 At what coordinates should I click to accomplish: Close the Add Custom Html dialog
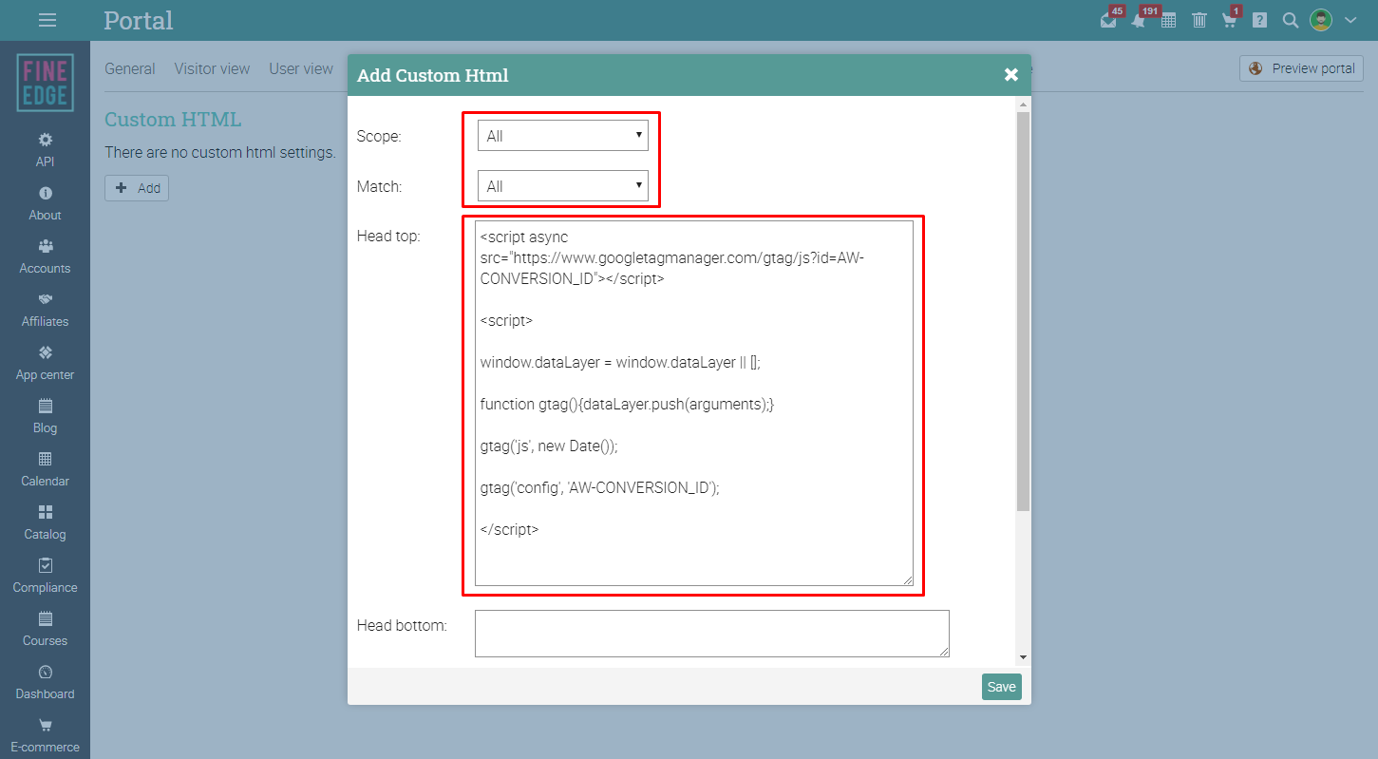coord(1011,74)
